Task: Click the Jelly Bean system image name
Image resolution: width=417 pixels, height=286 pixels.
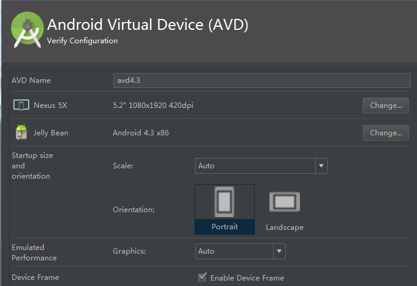Action: point(51,132)
